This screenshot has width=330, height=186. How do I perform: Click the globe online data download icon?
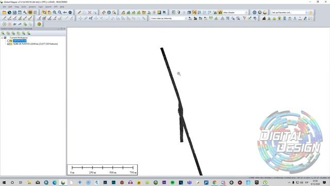(x=9, y=12)
